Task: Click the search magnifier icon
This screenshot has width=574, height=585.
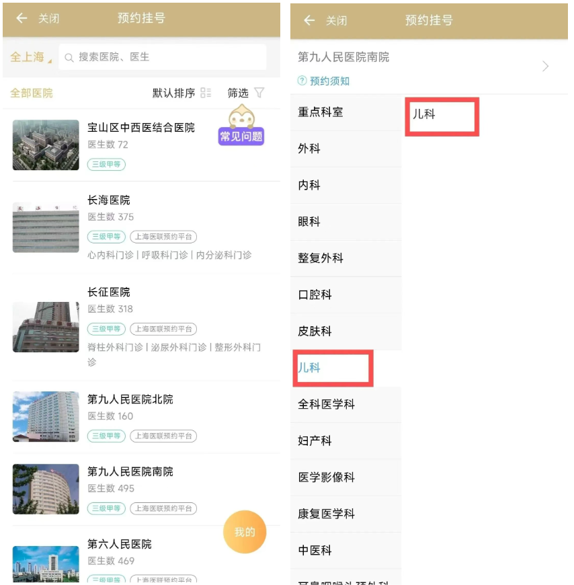Action: pyautogui.click(x=69, y=58)
